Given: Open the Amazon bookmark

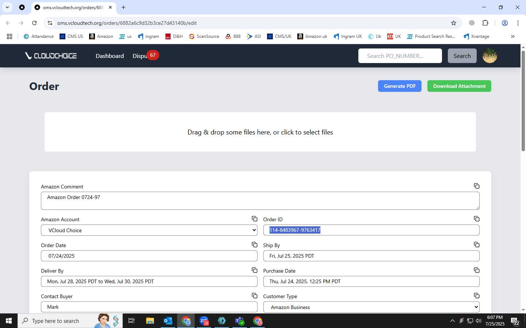Looking at the screenshot, I should pyautogui.click(x=101, y=36).
